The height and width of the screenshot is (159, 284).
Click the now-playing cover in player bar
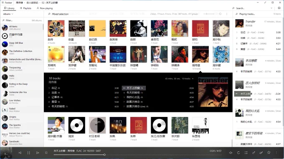6,153
